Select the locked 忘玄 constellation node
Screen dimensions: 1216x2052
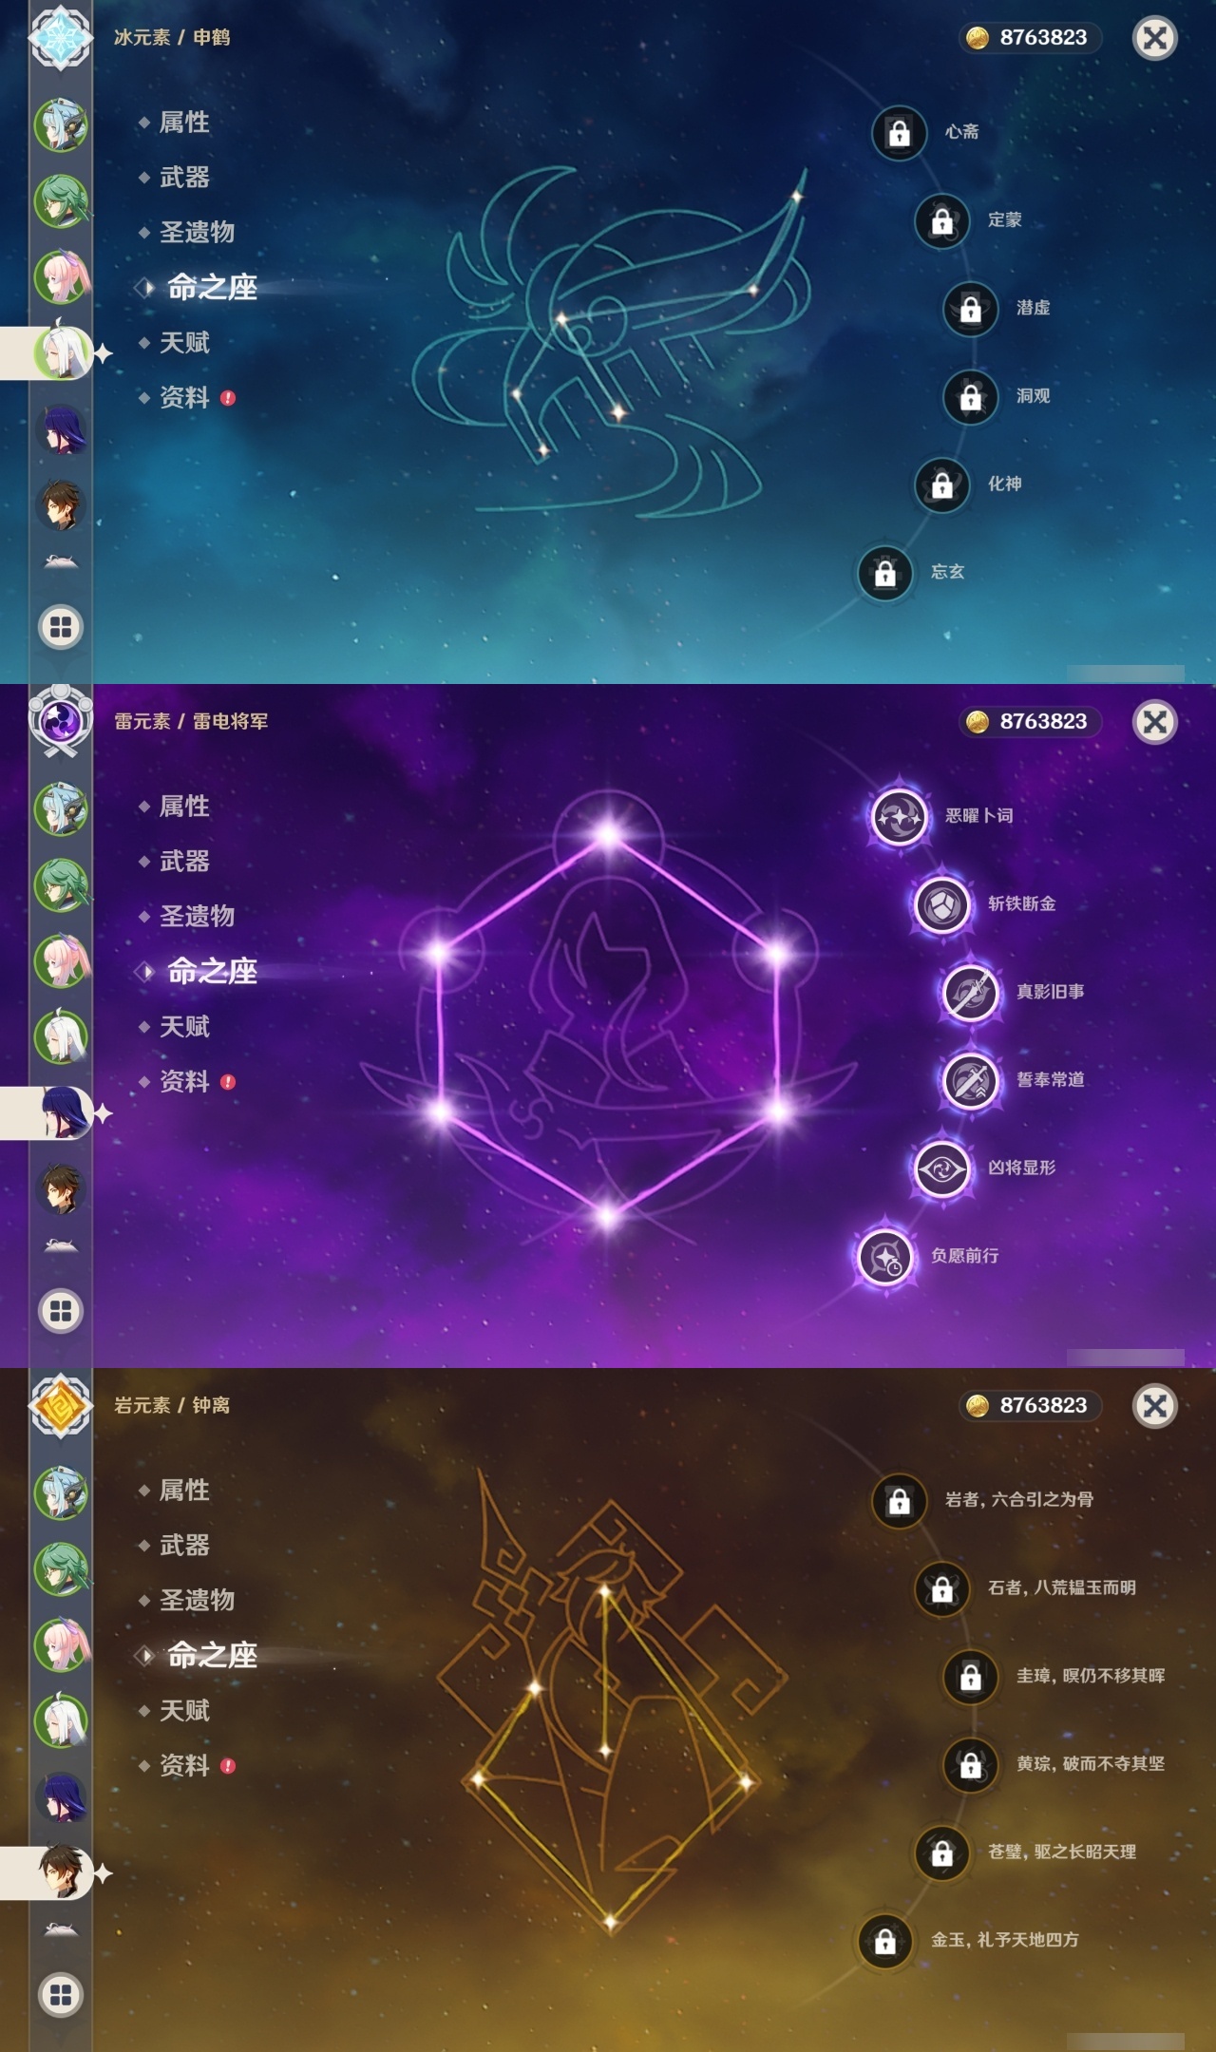[884, 573]
